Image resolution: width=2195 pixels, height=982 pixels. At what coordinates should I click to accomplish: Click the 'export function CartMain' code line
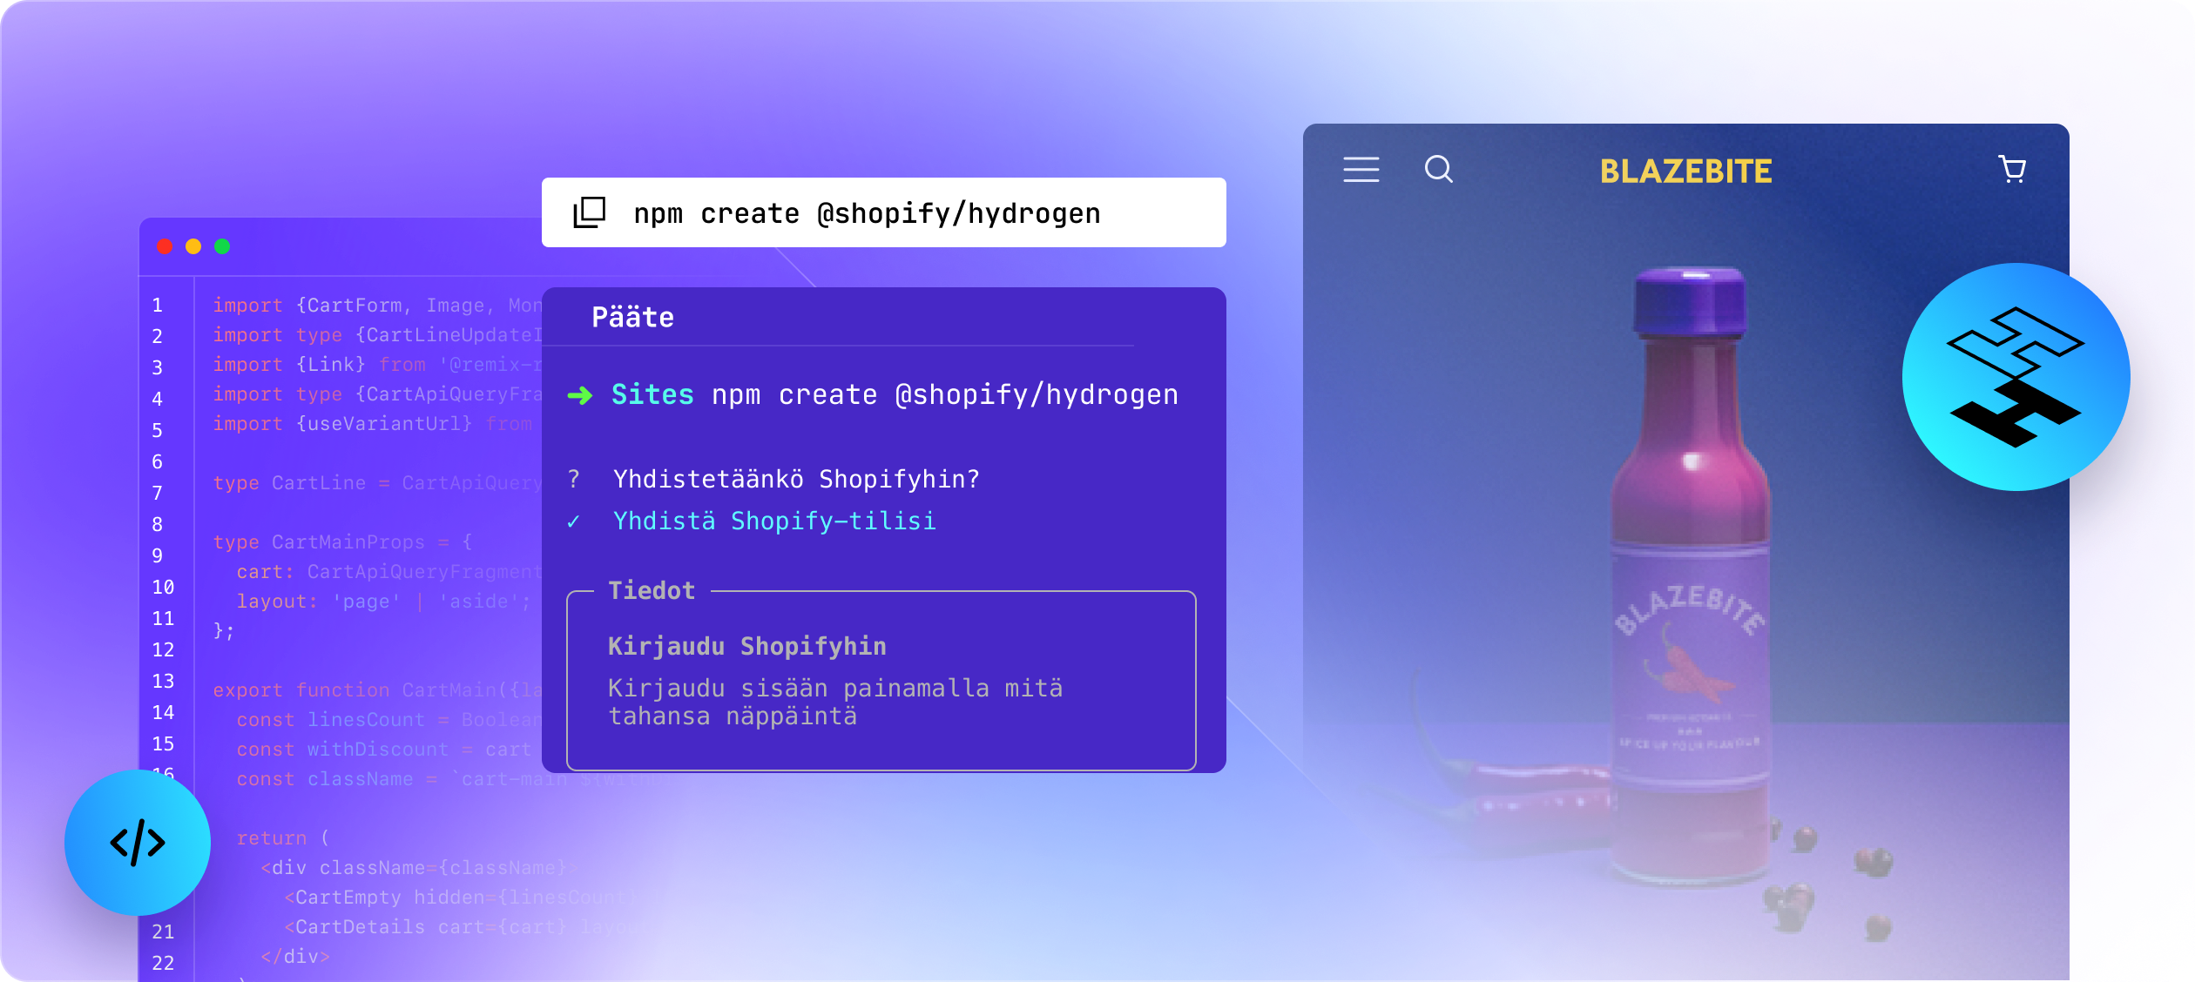(377, 690)
